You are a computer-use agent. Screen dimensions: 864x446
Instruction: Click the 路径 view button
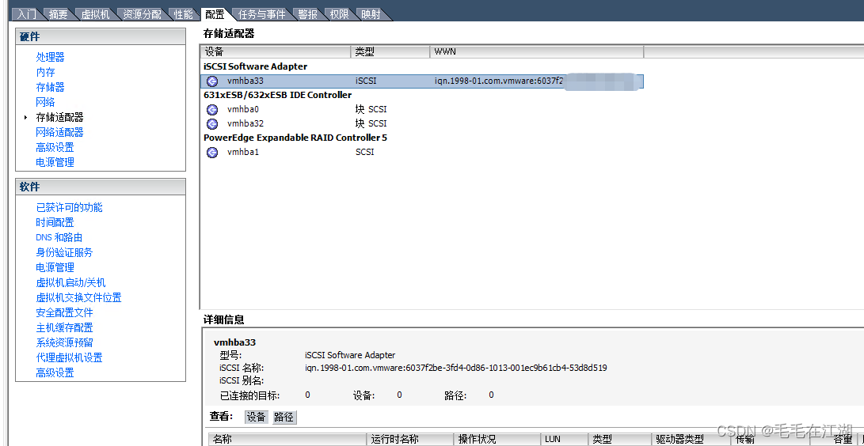[284, 417]
